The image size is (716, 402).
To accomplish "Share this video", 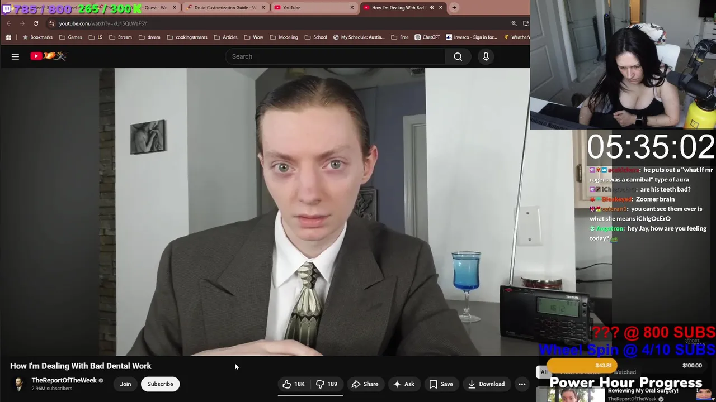I will pos(365,384).
